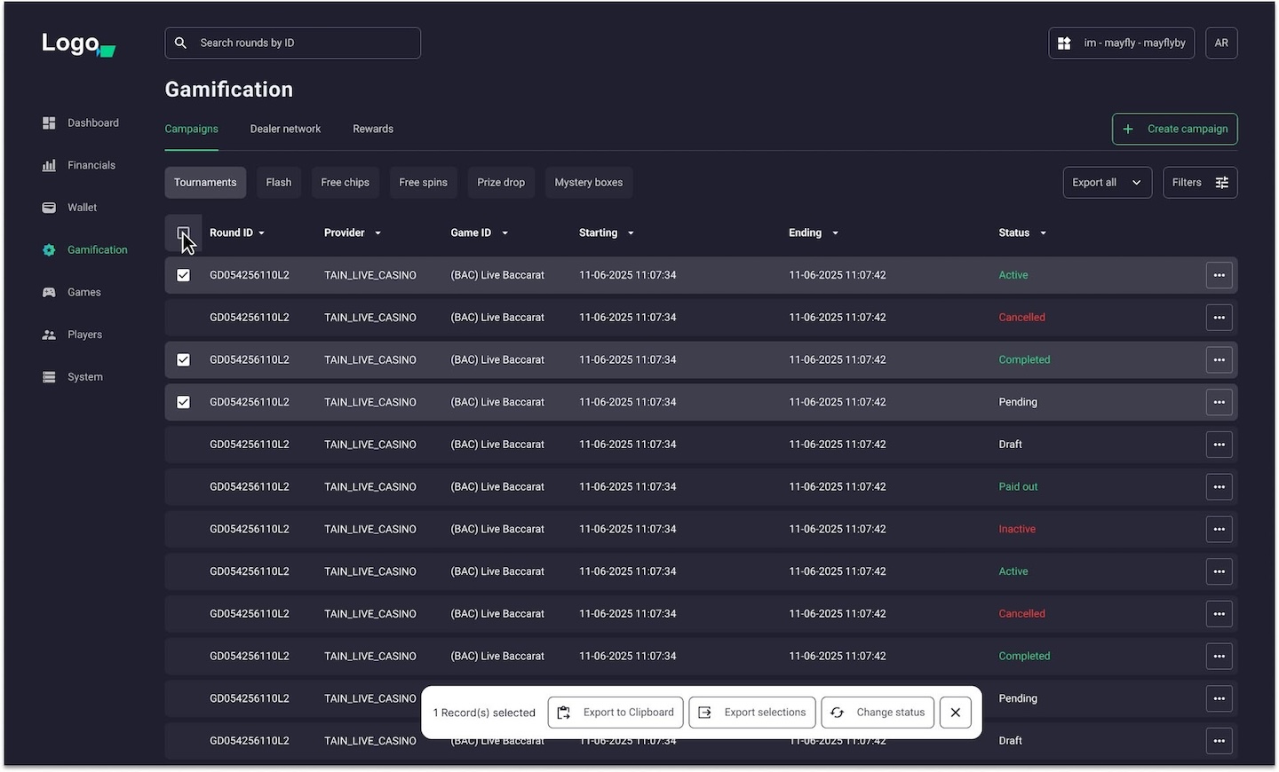The width and height of the screenshot is (1279, 772).
Task: Select the Free spins filter tab
Action: tap(423, 183)
